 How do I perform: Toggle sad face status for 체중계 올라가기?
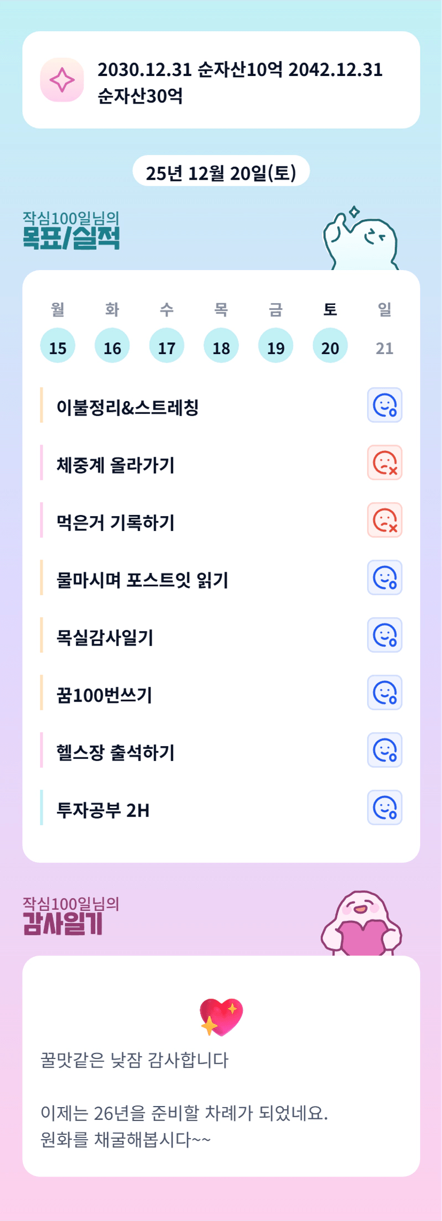coord(384,463)
